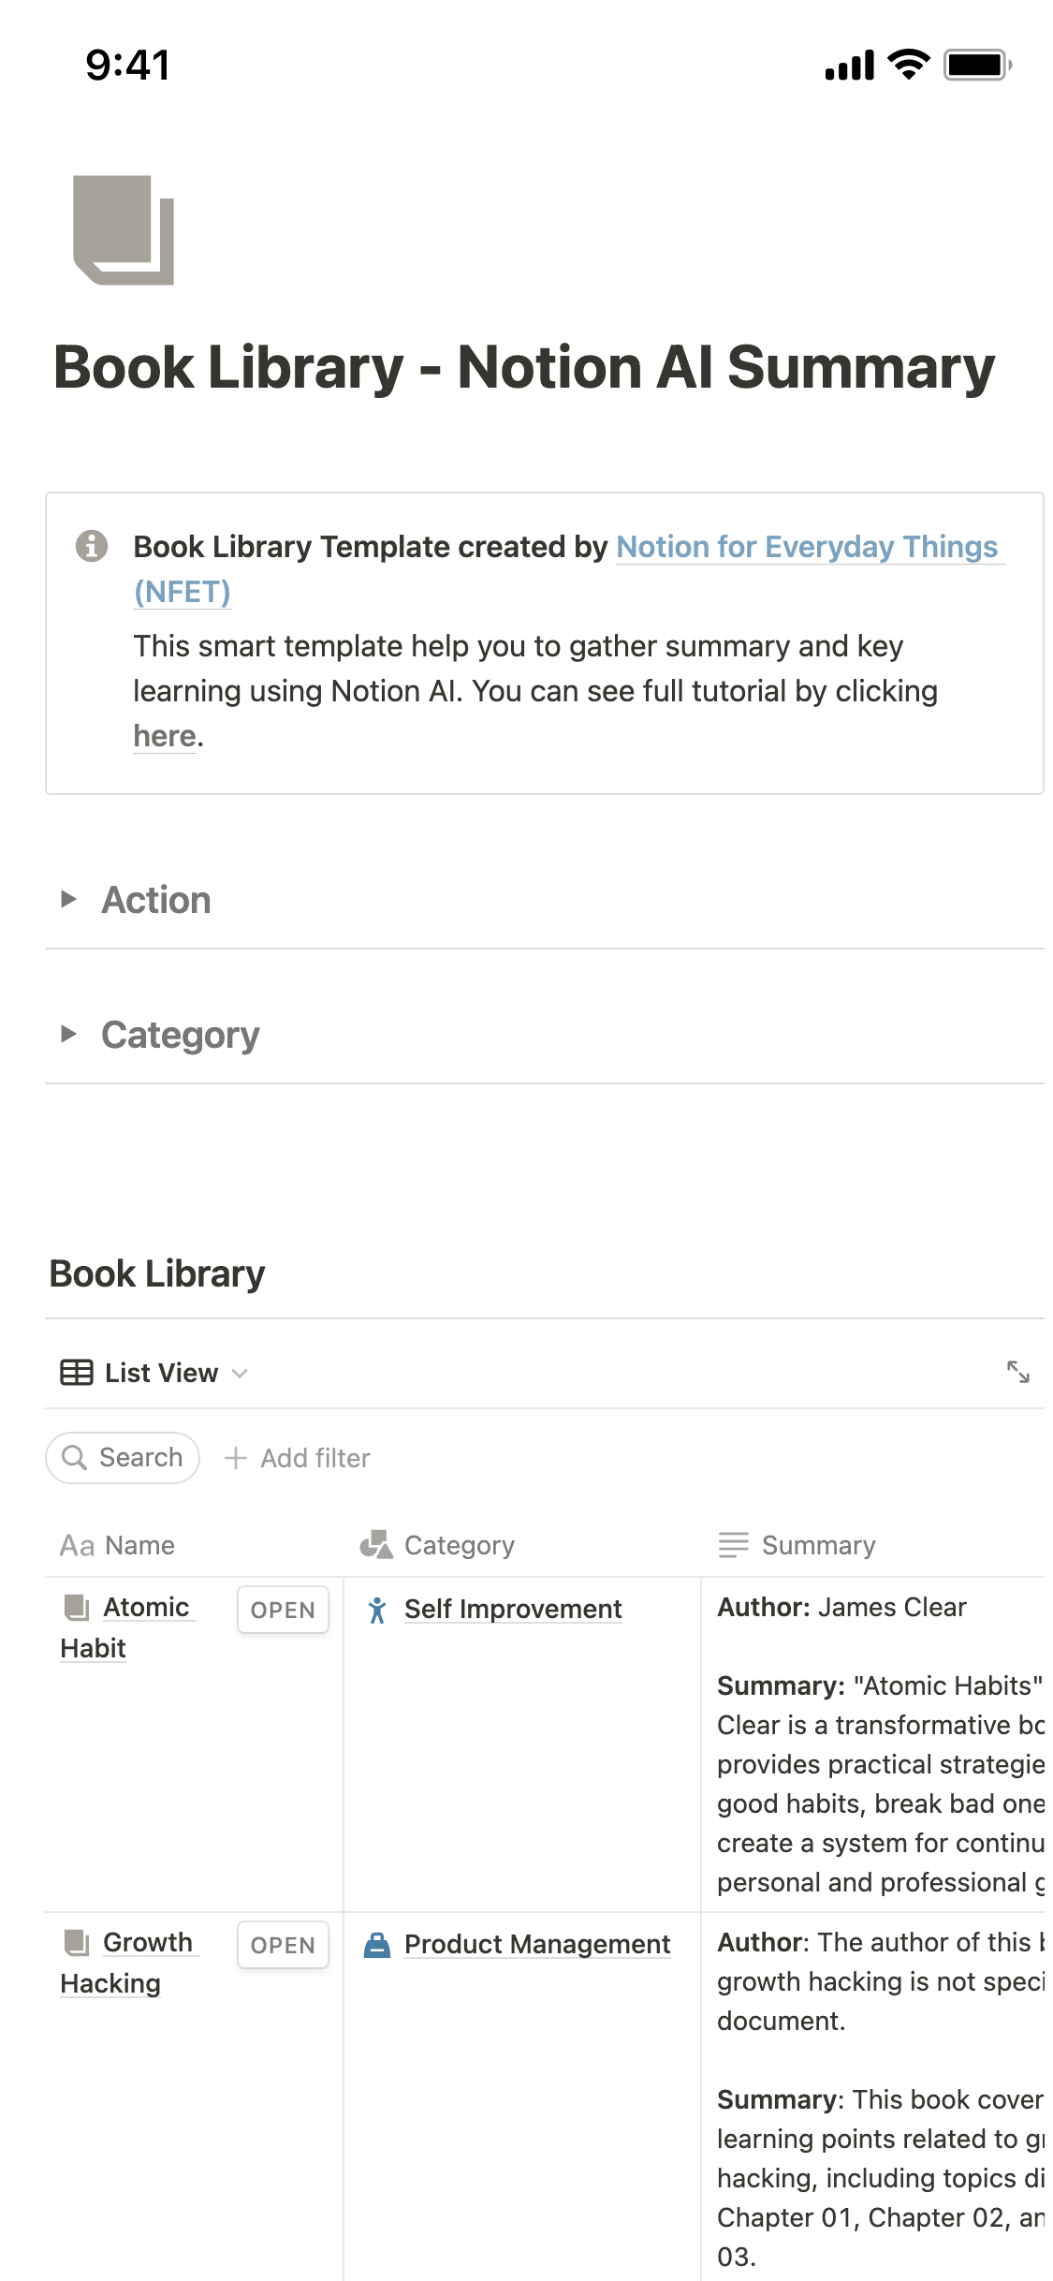Click the info icon in the callout
Screen dimensions: 1053x2281
click(91, 545)
